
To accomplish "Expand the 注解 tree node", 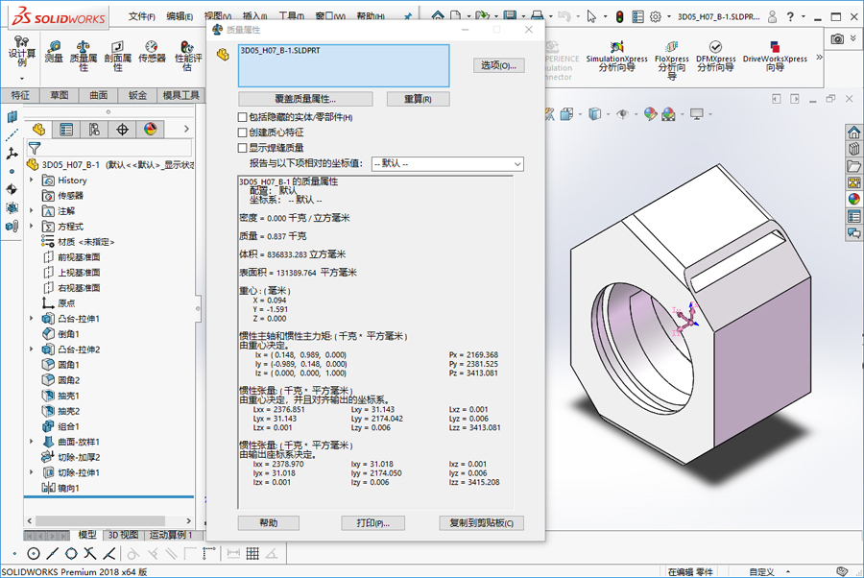I will 32,211.
